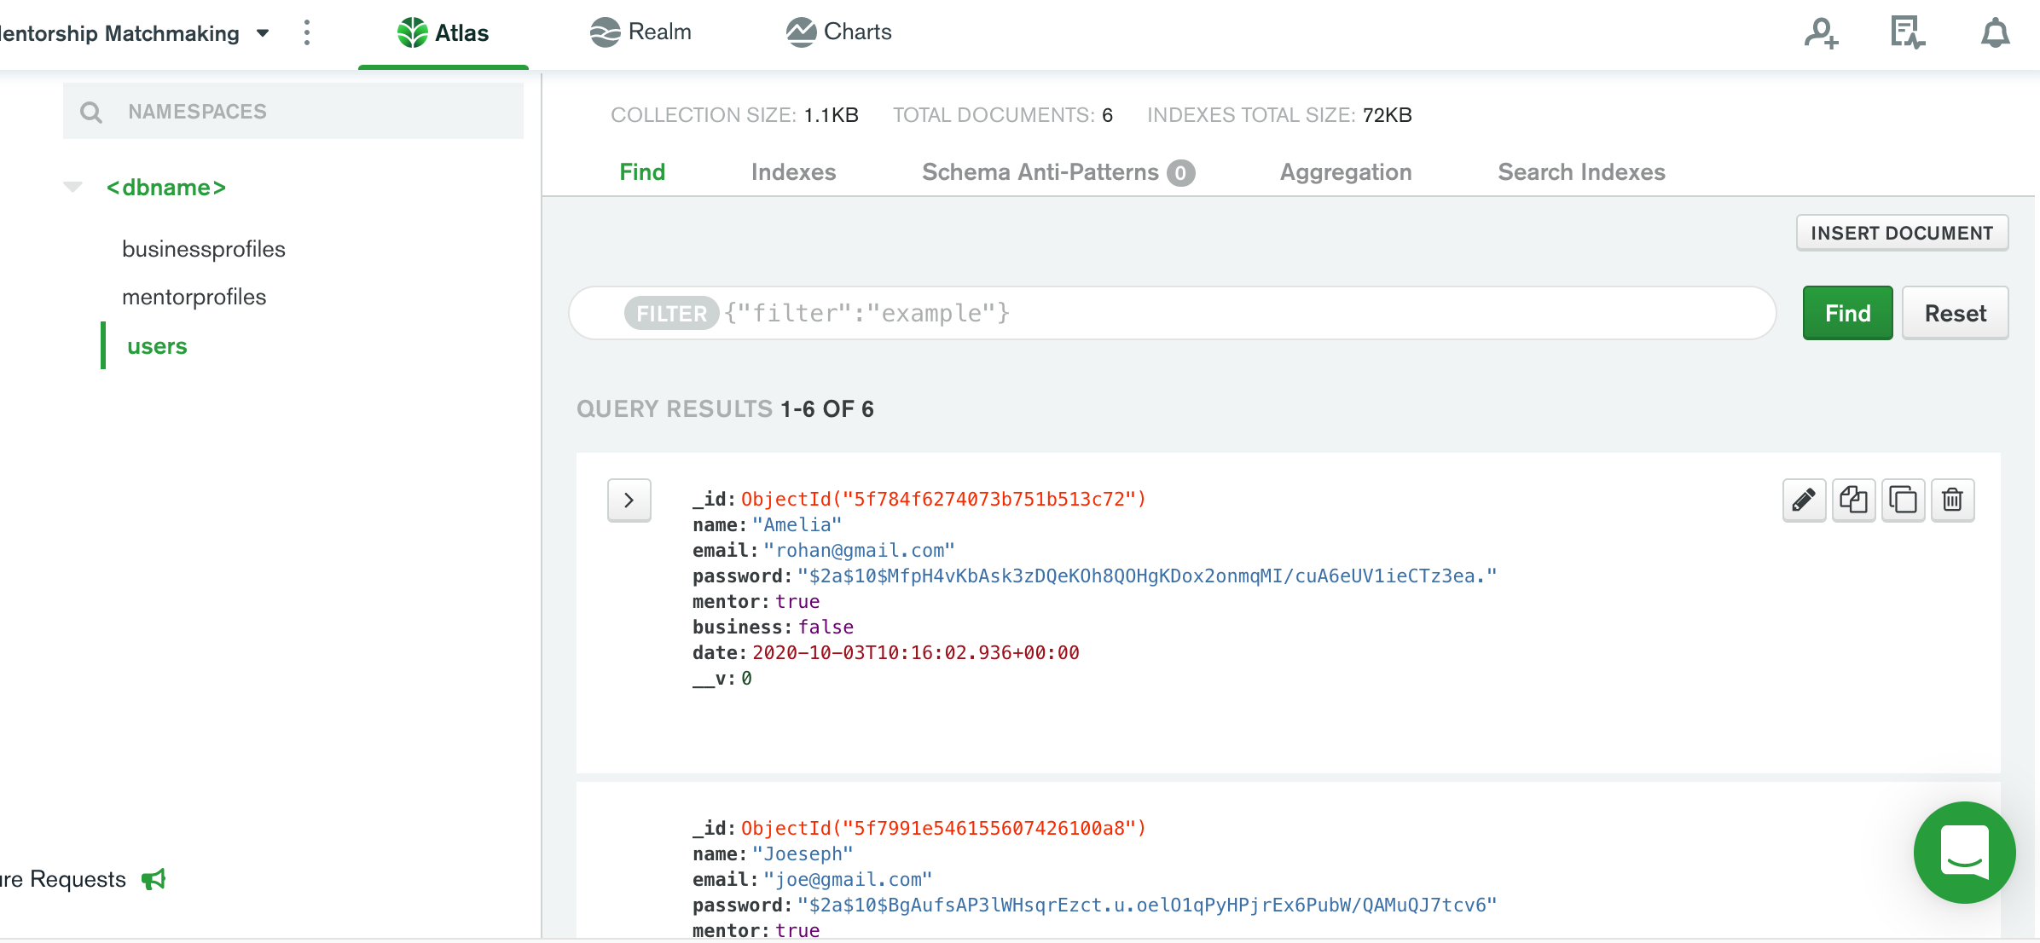2040x943 pixels.
Task: Click the activity feed icon
Action: (1907, 34)
